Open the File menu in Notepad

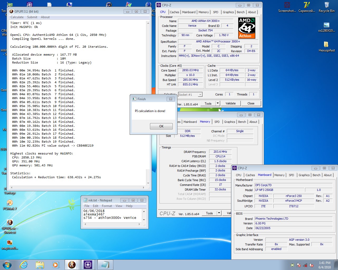click(87, 206)
